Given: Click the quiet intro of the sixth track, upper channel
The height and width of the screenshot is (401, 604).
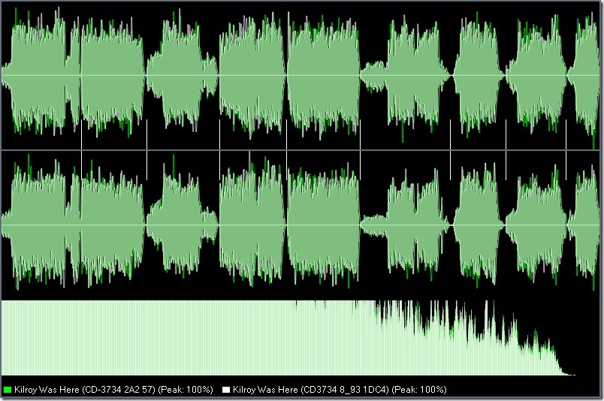Looking at the screenshot, I should (373, 76).
